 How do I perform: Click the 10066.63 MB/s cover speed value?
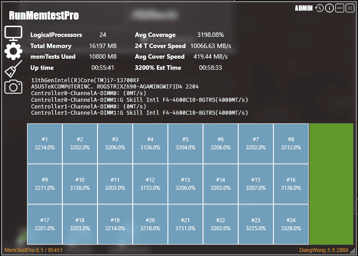point(211,46)
